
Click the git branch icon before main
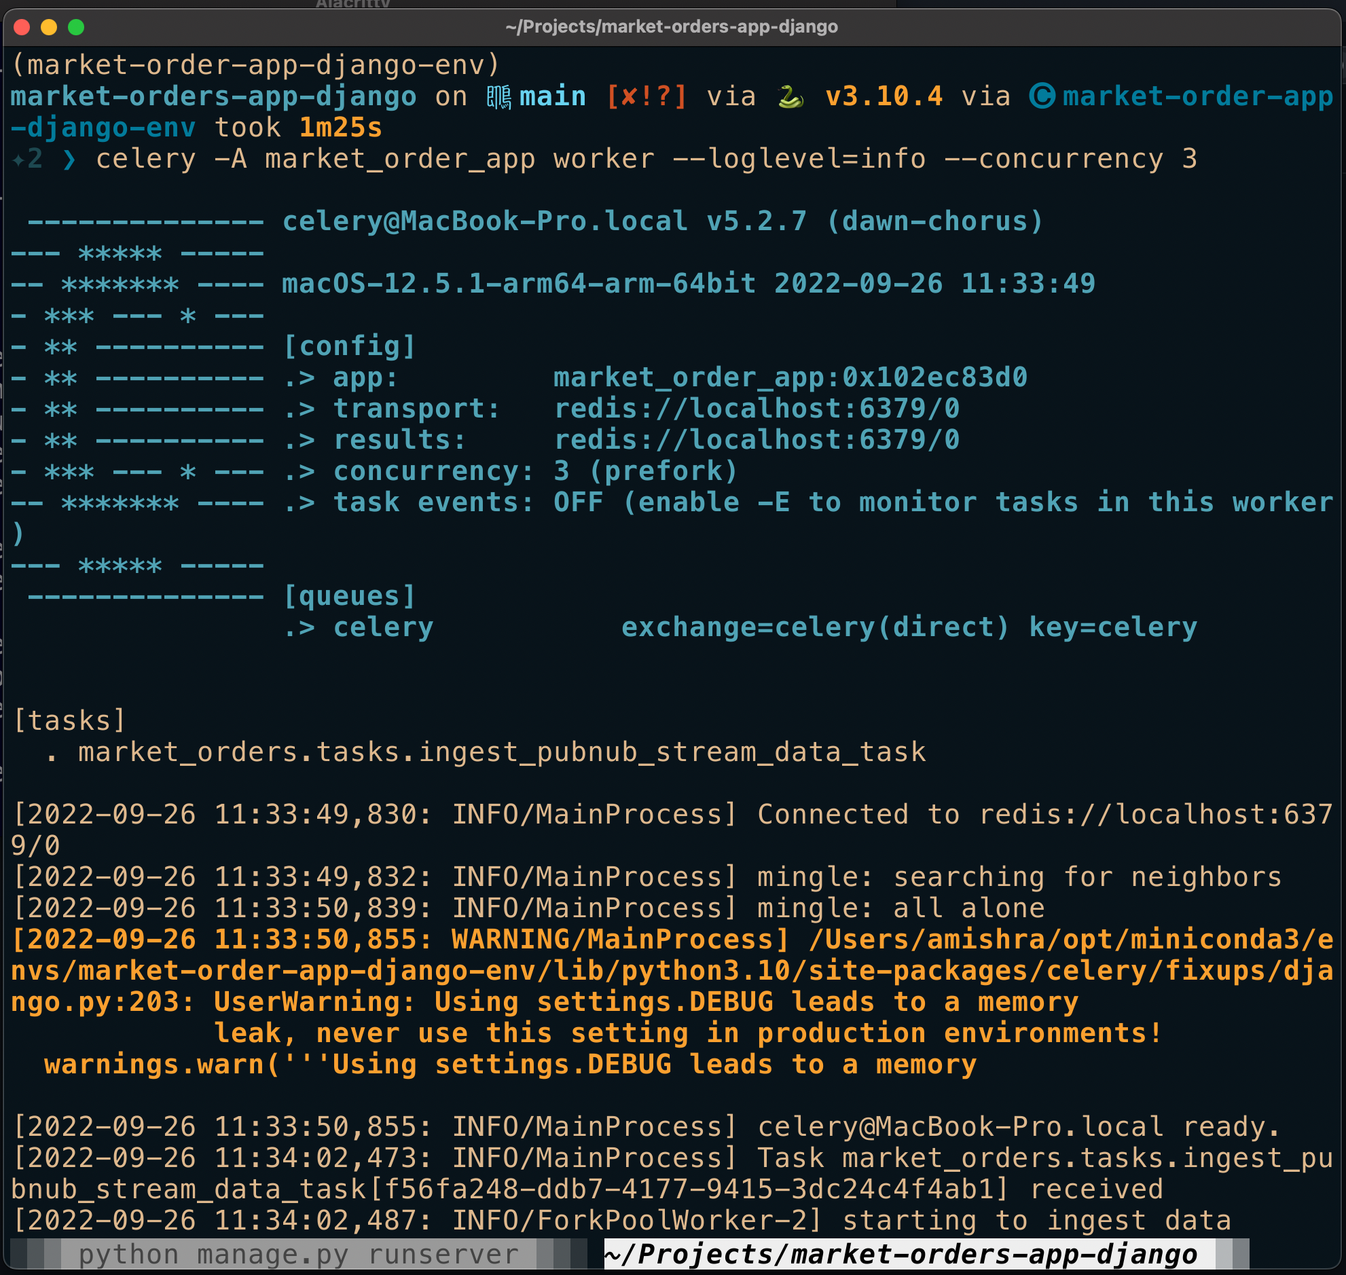pyautogui.click(x=500, y=96)
